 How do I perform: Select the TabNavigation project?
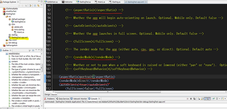(10, 45)
